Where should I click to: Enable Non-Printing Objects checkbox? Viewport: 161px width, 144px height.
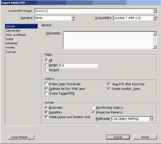(x=93, y=107)
